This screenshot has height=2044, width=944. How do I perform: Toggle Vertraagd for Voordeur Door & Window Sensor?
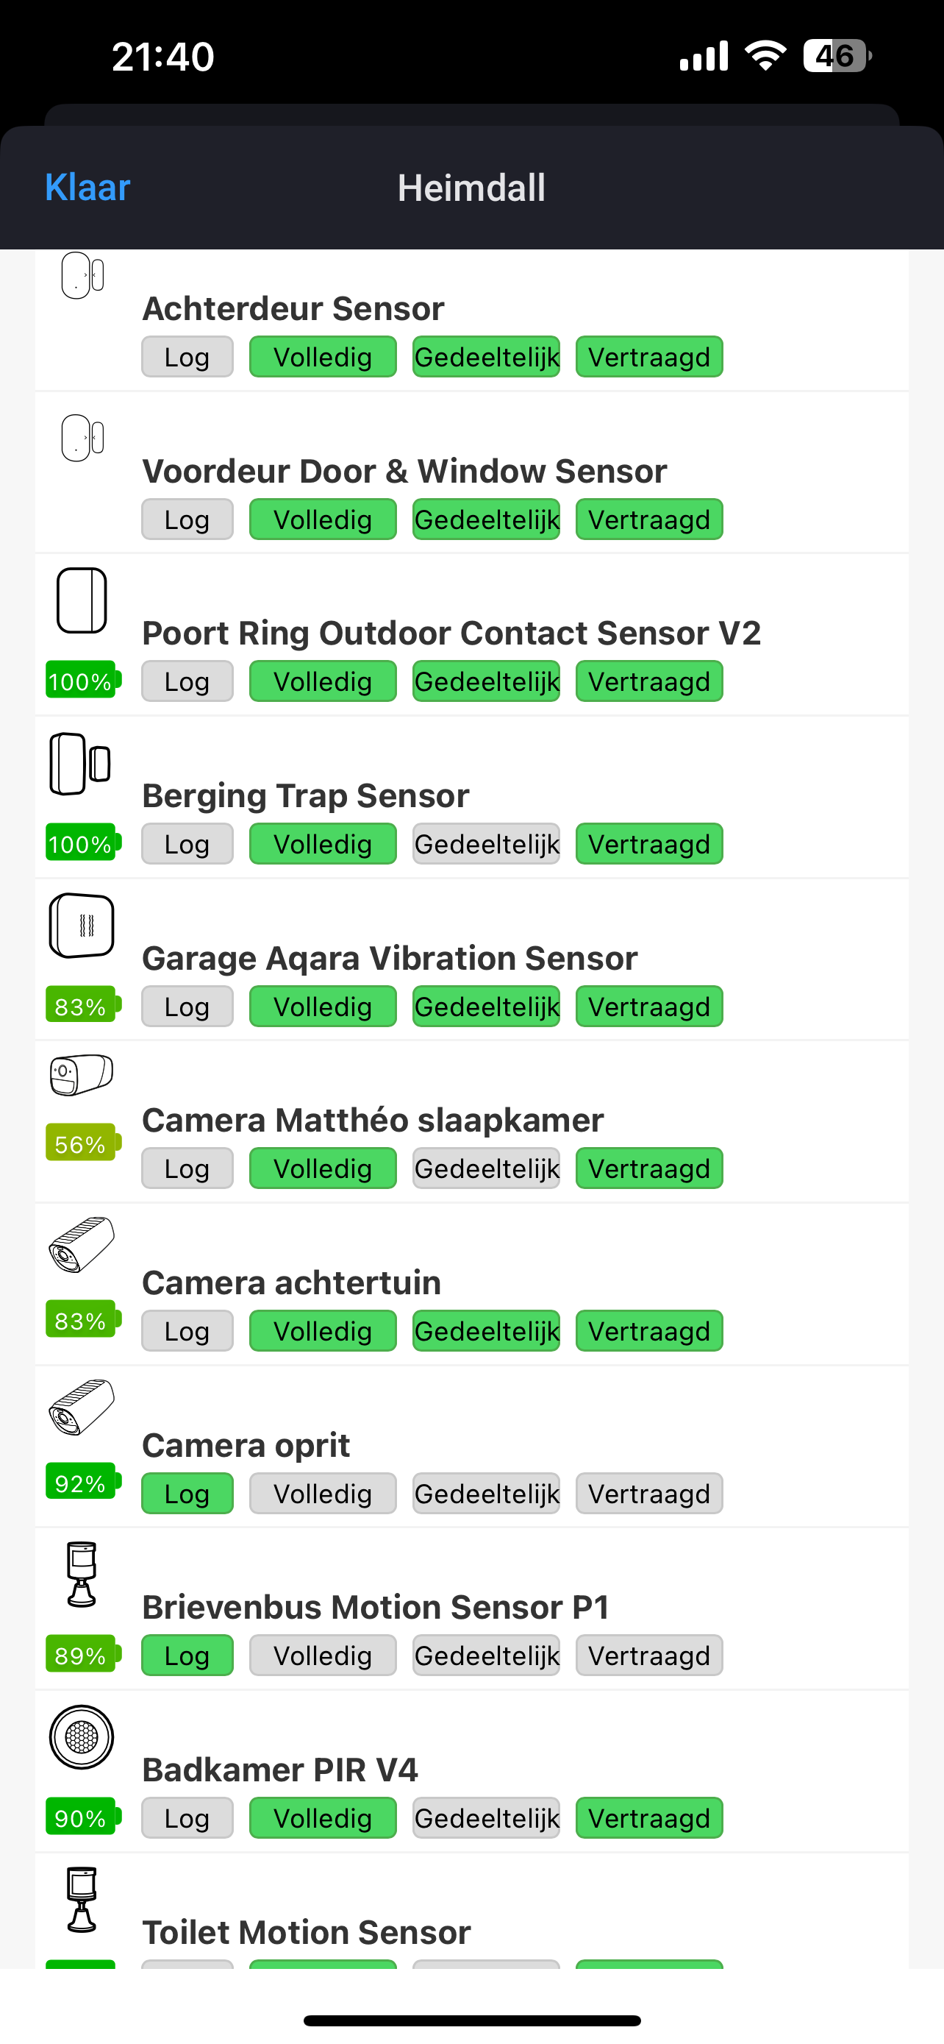pos(648,519)
